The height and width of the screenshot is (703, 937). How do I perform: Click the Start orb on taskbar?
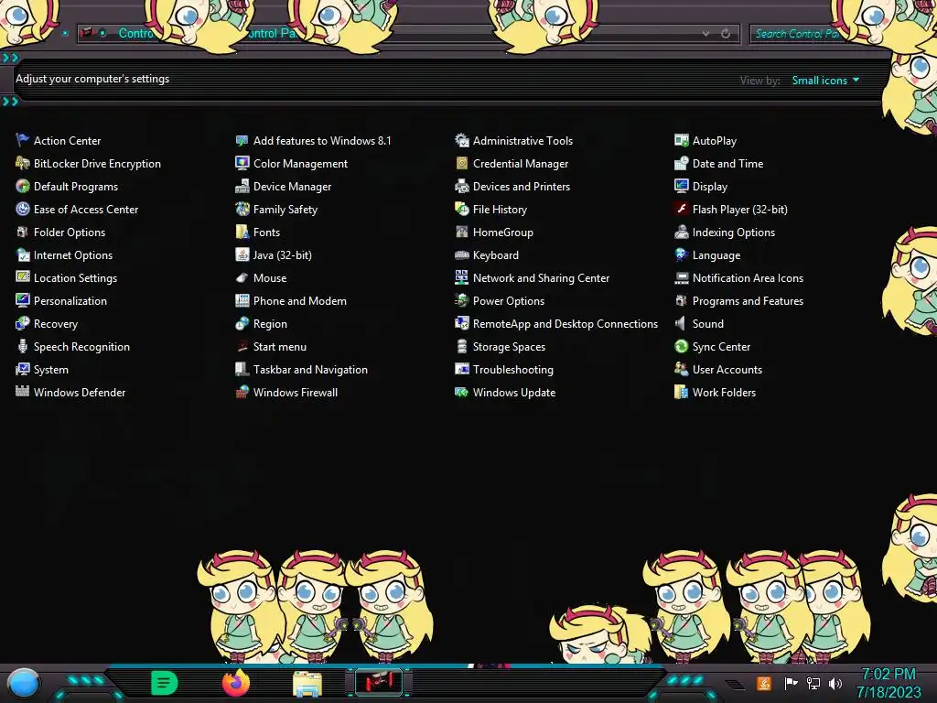(23, 683)
